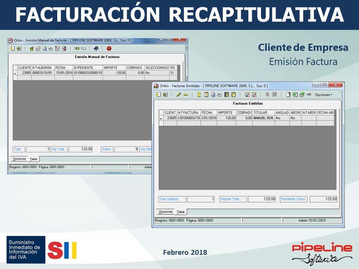Click the Selecc value field in Emisión Manual
Viewport: 359px width, 269px height.
pyautogui.click(x=126, y=149)
